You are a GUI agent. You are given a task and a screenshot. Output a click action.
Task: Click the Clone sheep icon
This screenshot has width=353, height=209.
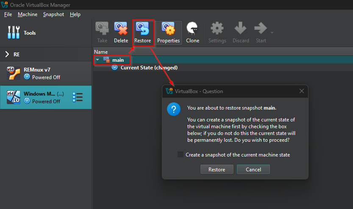pos(192,28)
